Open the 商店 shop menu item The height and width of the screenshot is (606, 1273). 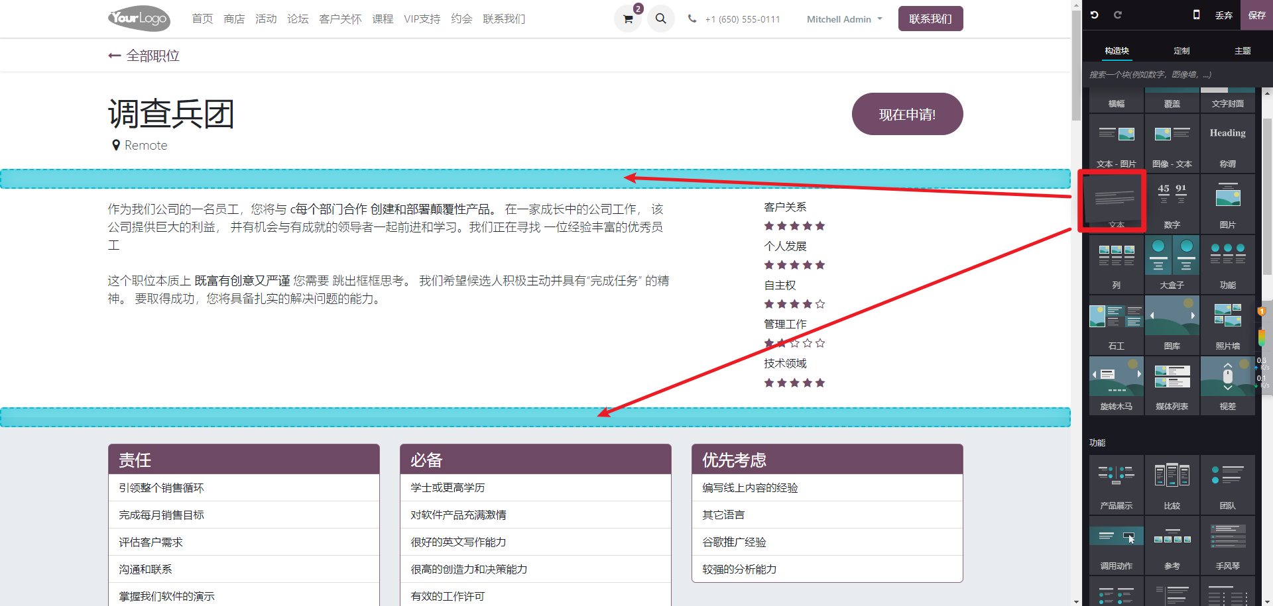(x=234, y=19)
